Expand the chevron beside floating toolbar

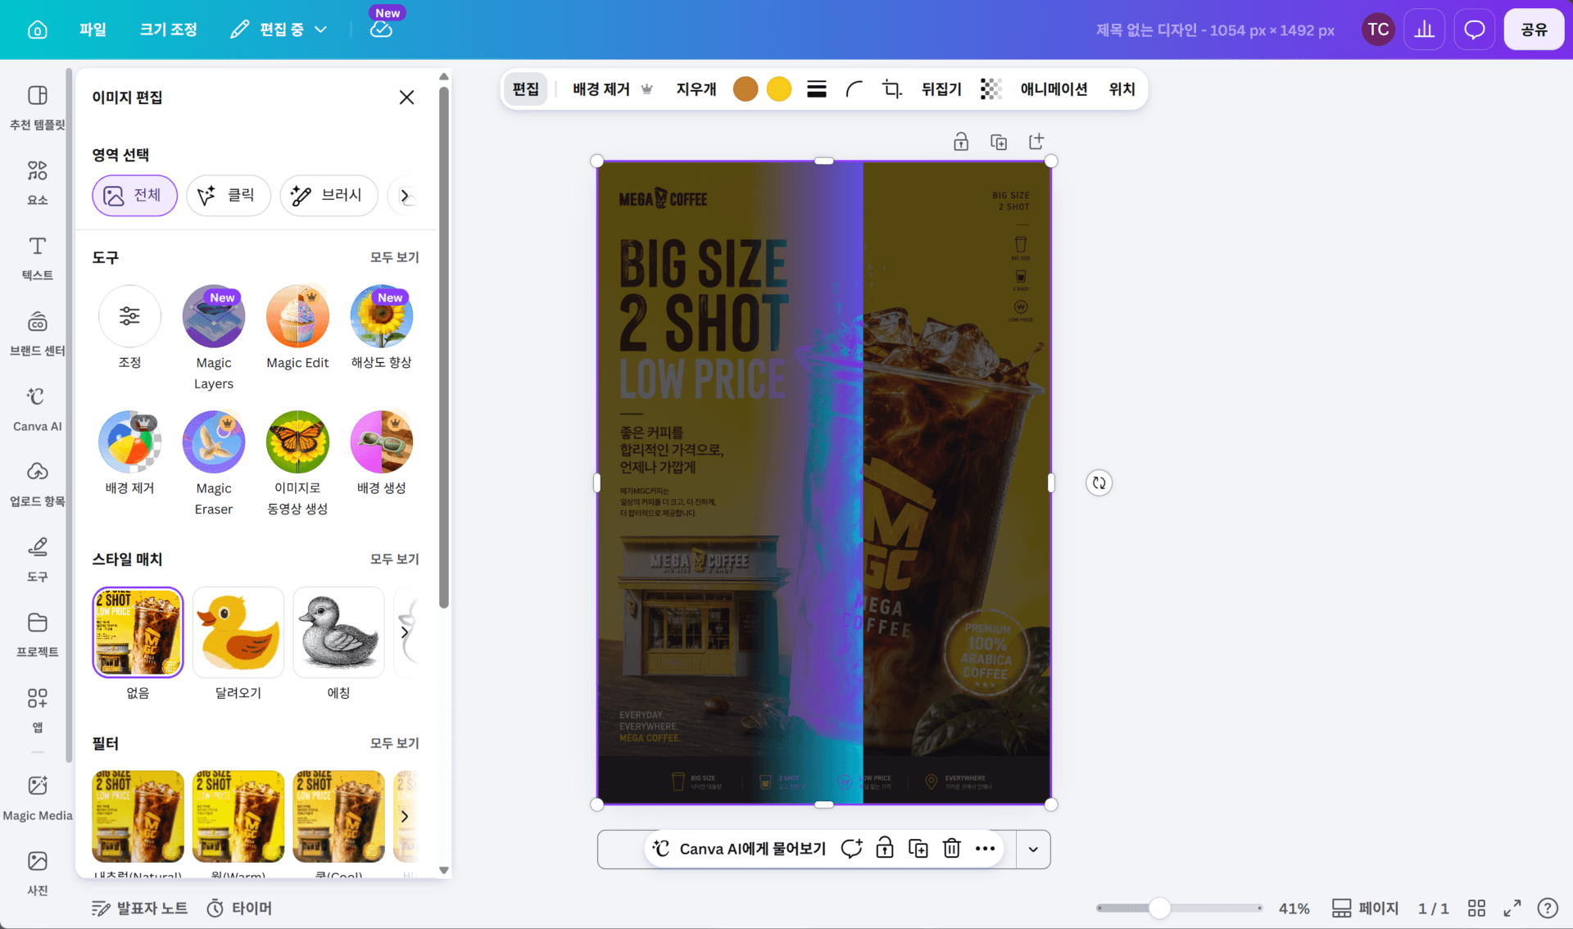coord(1033,850)
